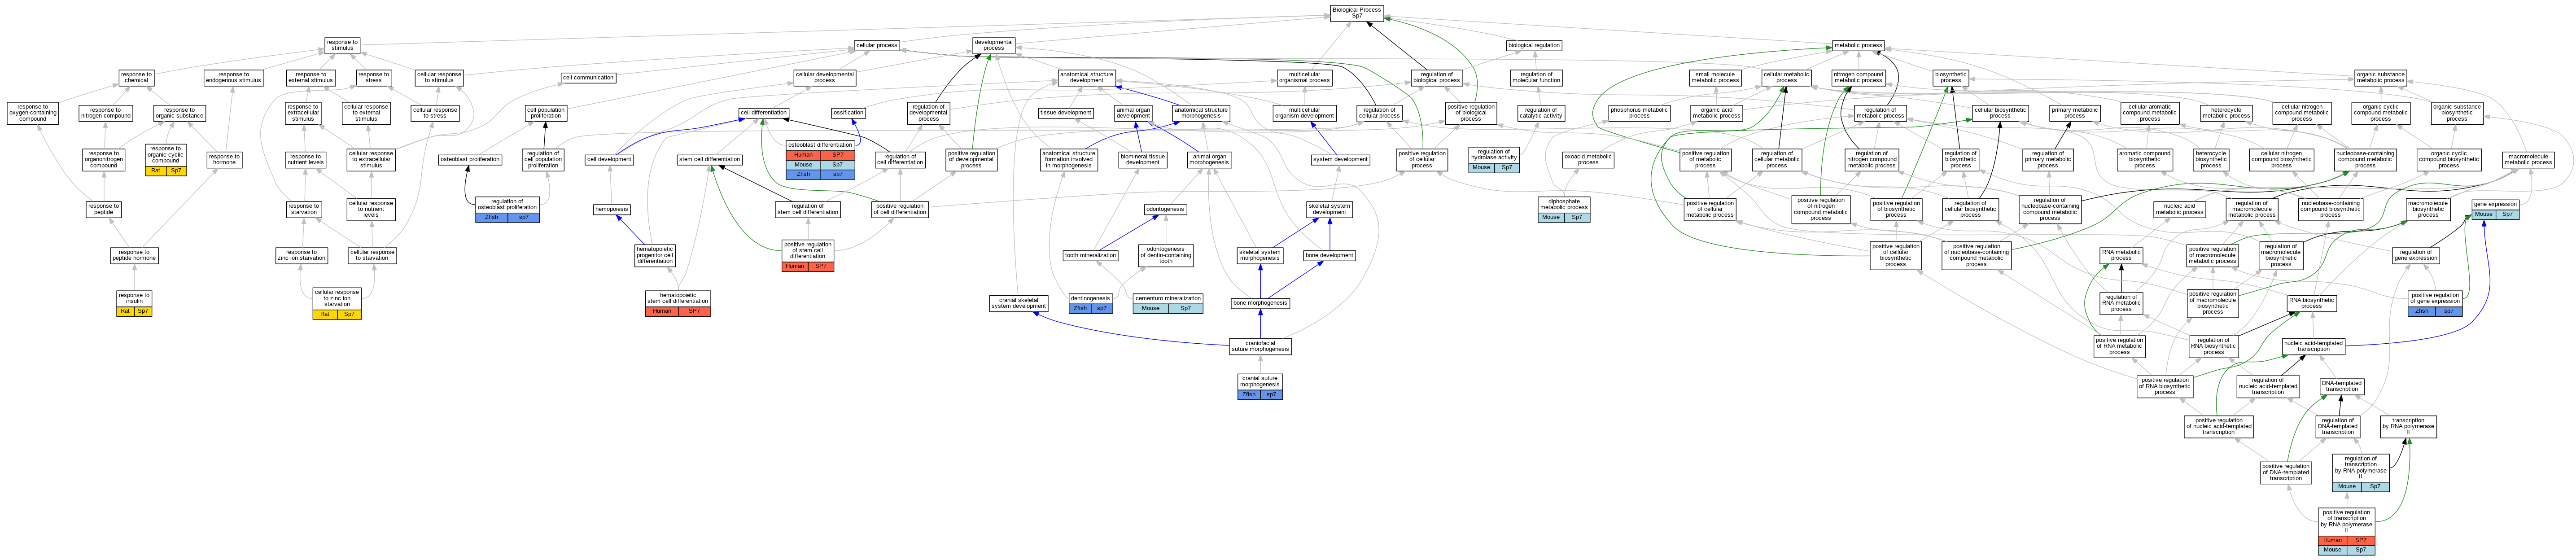Click the 'response to chemical' node
The width and height of the screenshot is (2576, 560).
pyautogui.click(x=136, y=77)
